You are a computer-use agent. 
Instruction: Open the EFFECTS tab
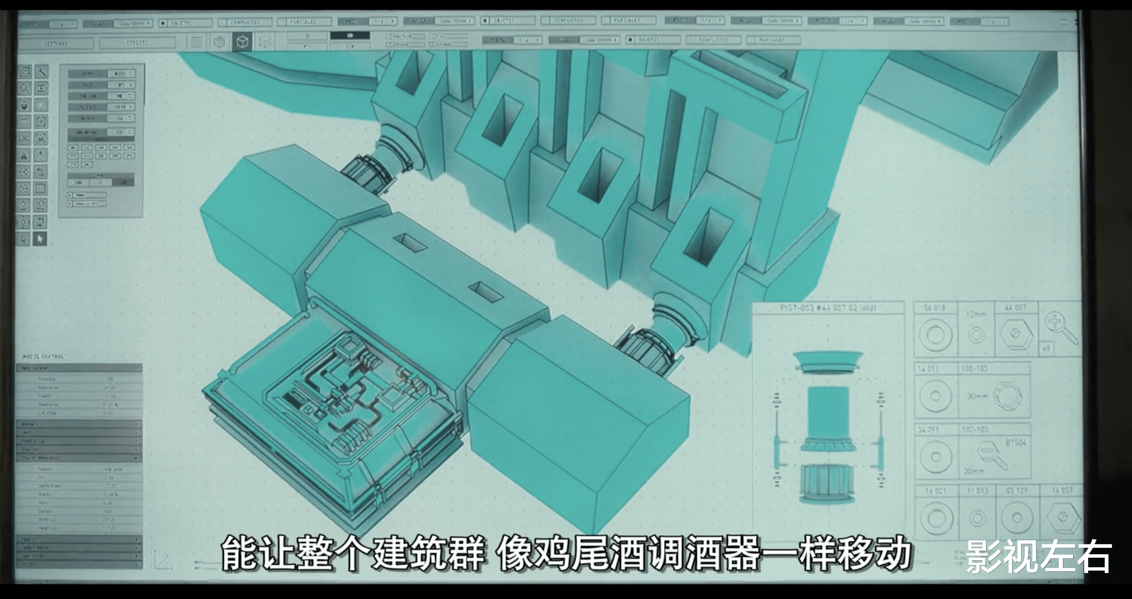(137, 43)
